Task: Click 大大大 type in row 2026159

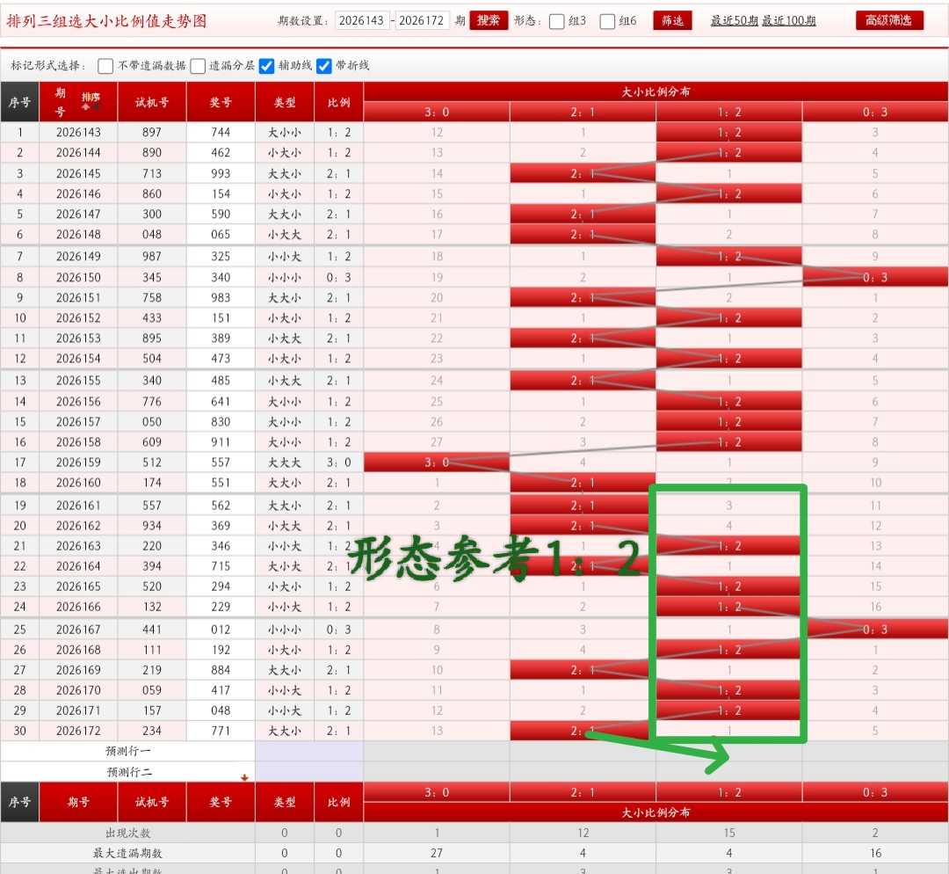Action: tap(285, 462)
